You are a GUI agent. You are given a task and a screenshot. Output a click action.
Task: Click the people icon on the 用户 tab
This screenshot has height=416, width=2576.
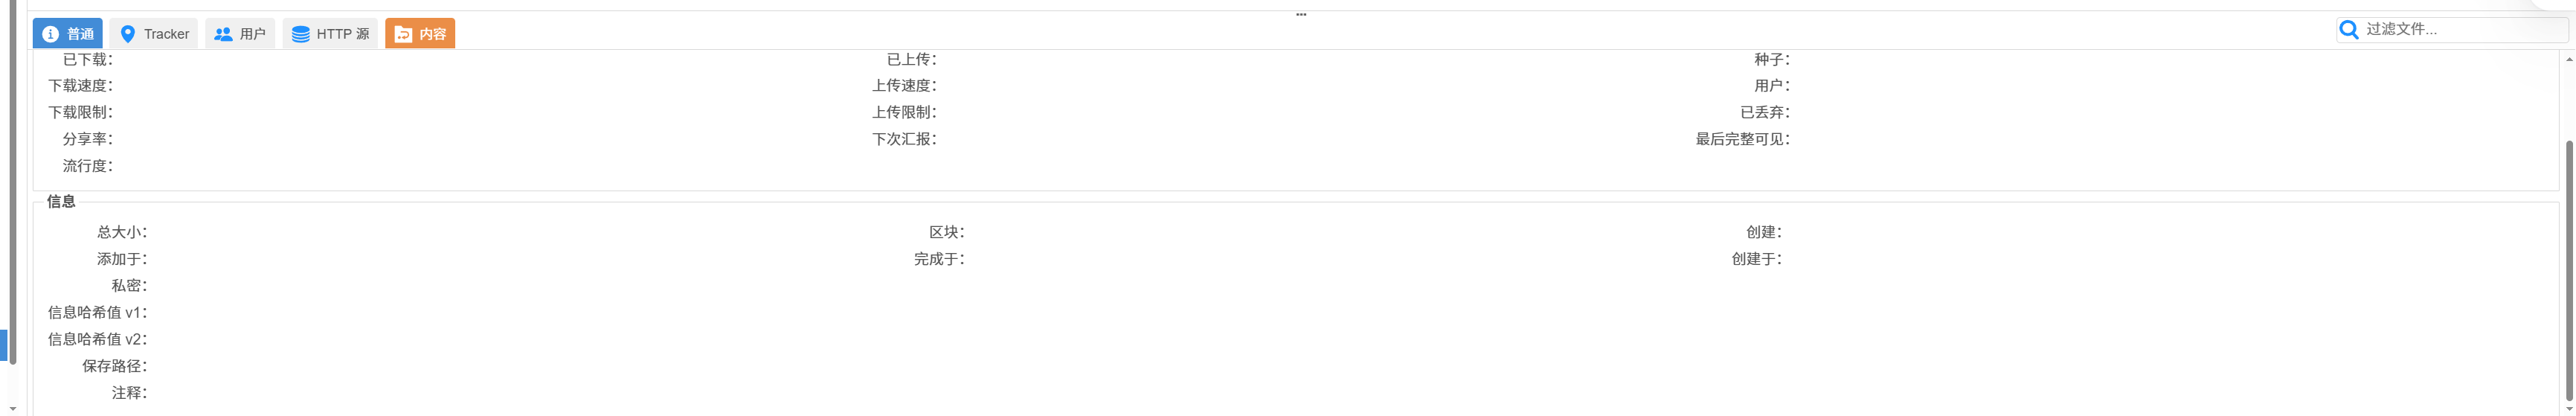tap(223, 34)
